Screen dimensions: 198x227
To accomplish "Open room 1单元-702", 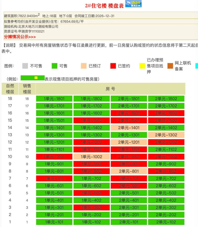I will (92, 179).
